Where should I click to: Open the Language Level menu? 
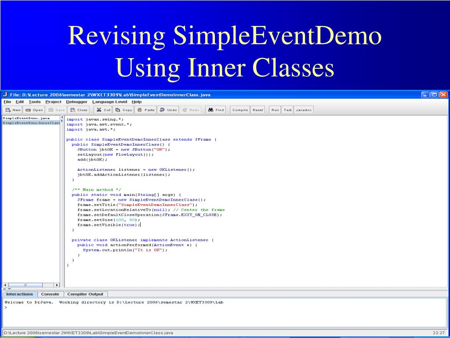tap(109, 102)
